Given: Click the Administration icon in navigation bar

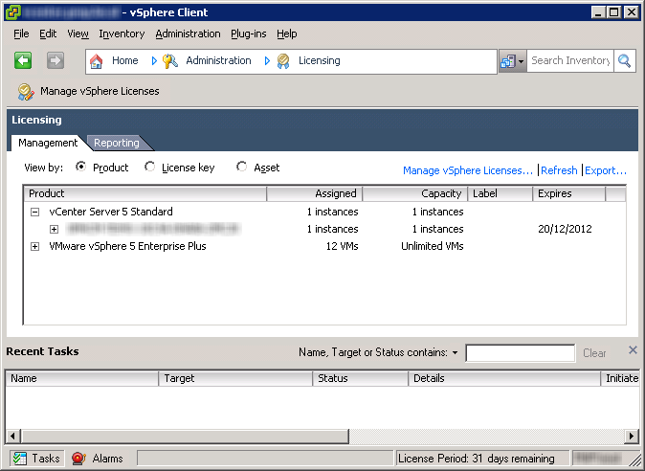Looking at the screenshot, I should pyautogui.click(x=170, y=60).
